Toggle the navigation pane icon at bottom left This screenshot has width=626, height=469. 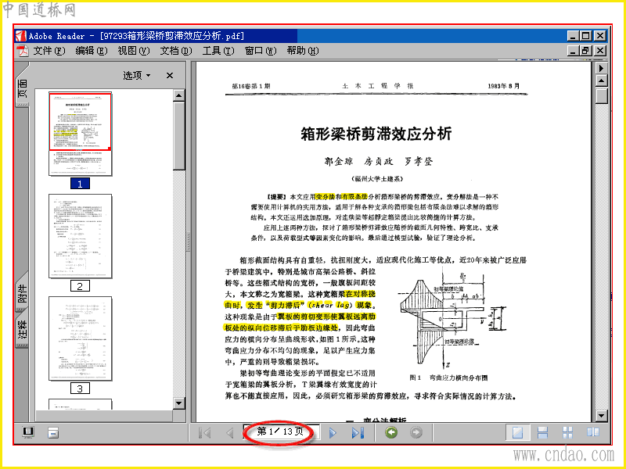coord(28,432)
